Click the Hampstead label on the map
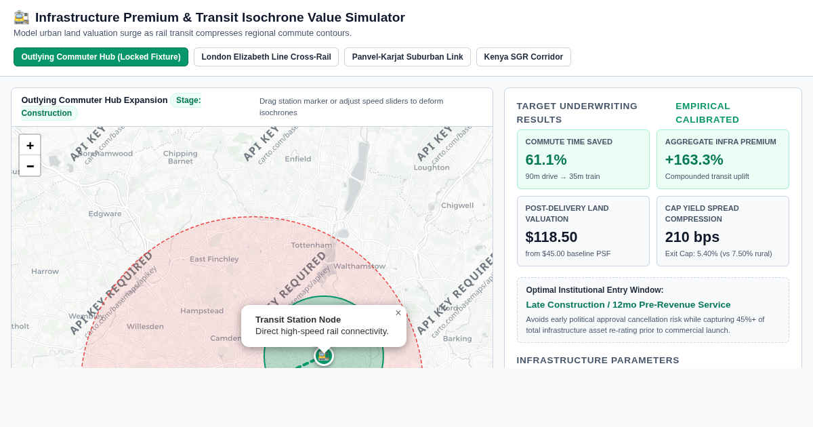 tap(202, 310)
